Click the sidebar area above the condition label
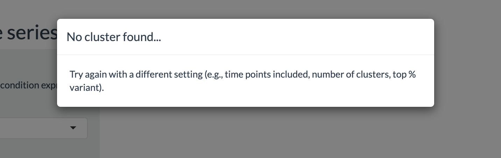The height and width of the screenshot is (158, 501). [28, 64]
